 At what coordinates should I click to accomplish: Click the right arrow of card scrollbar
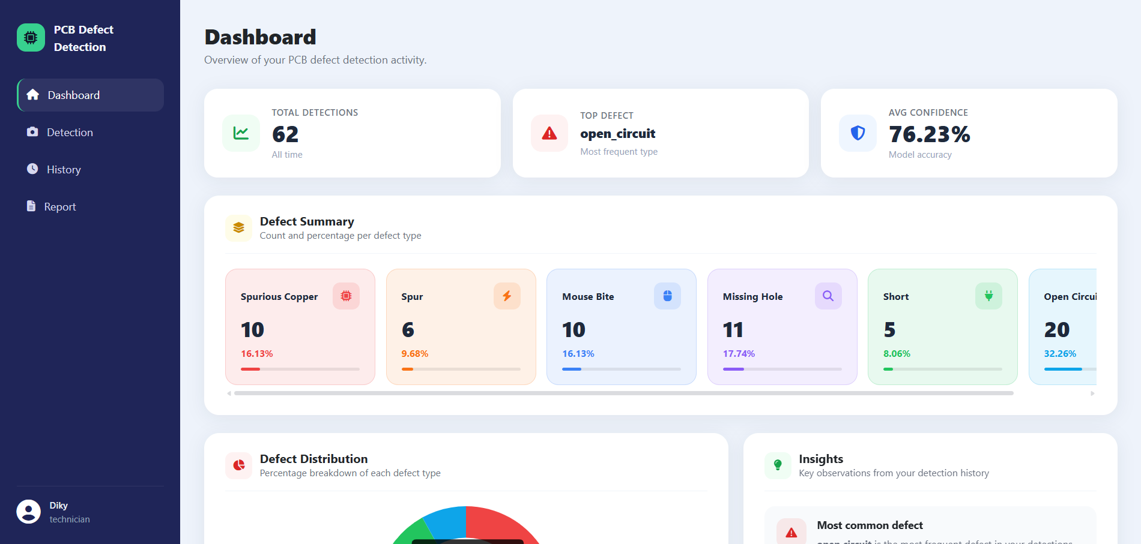pos(1092,393)
